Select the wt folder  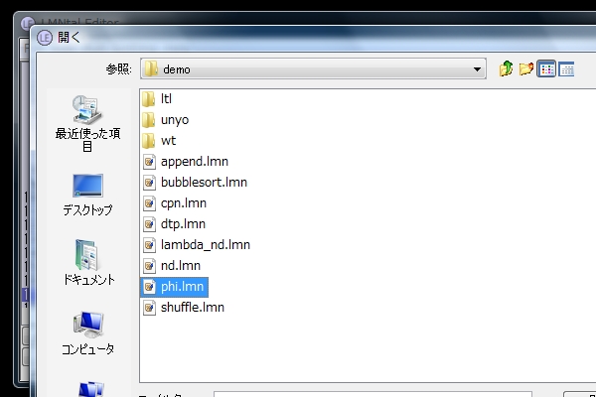168,141
